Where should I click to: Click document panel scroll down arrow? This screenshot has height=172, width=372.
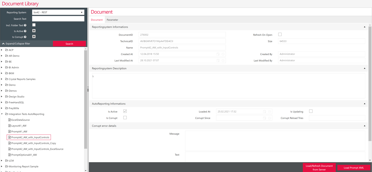click(x=370, y=160)
